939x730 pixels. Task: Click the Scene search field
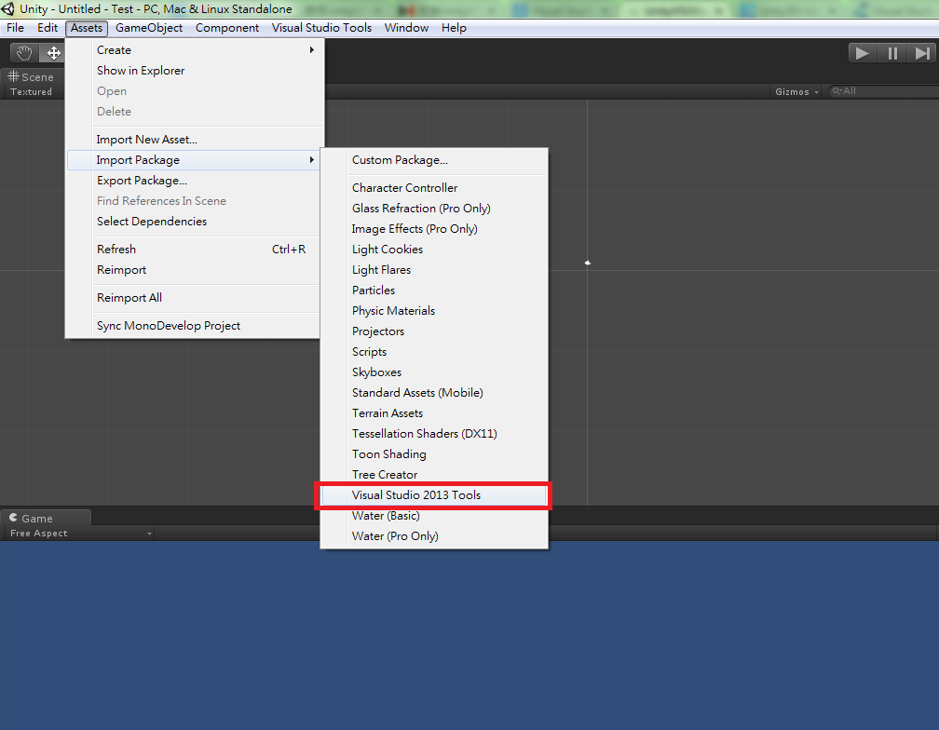(884, 91)
